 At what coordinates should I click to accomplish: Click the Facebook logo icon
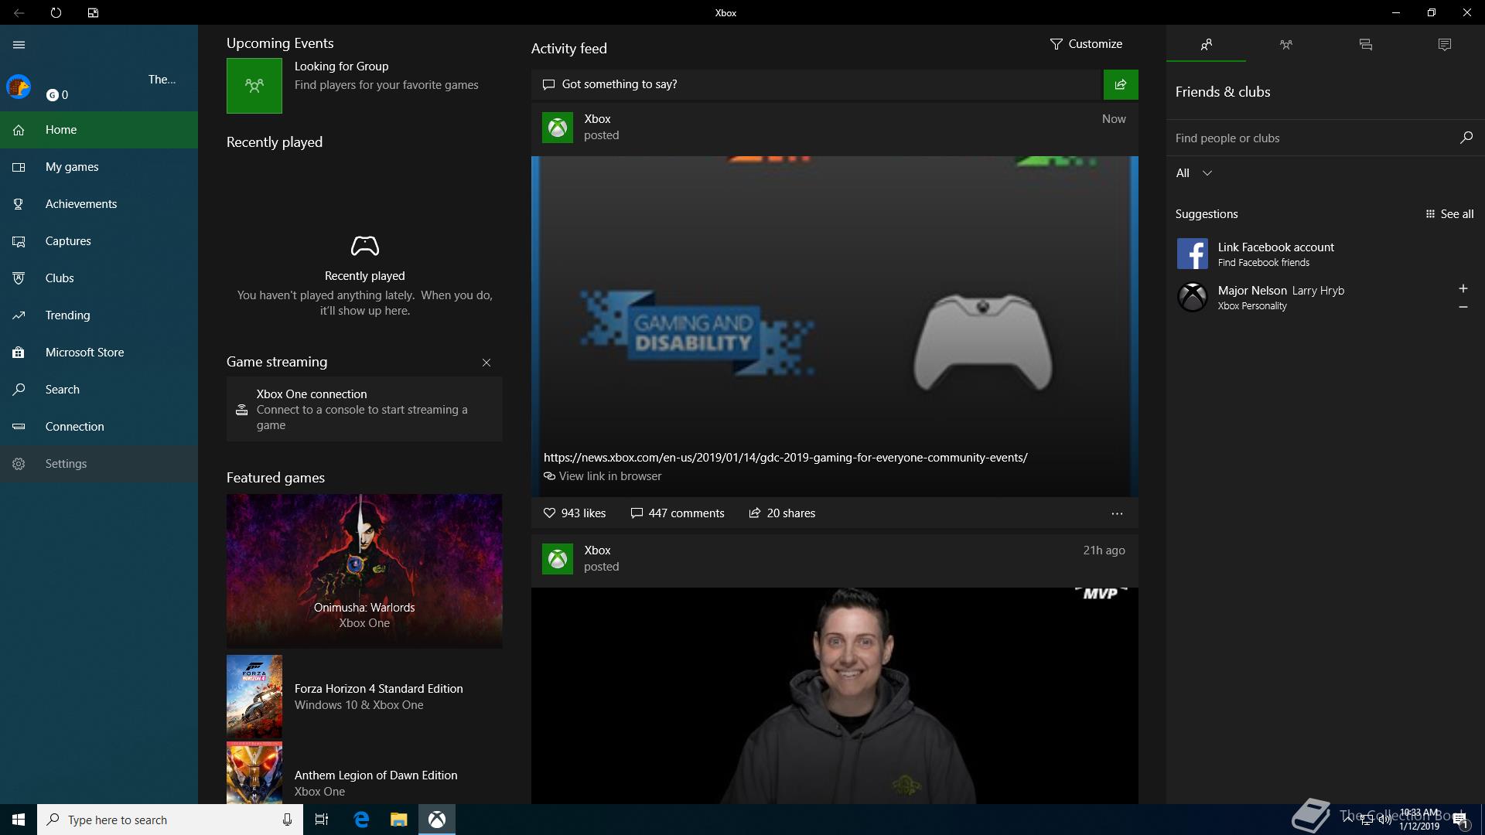[x=1192, y=254]
